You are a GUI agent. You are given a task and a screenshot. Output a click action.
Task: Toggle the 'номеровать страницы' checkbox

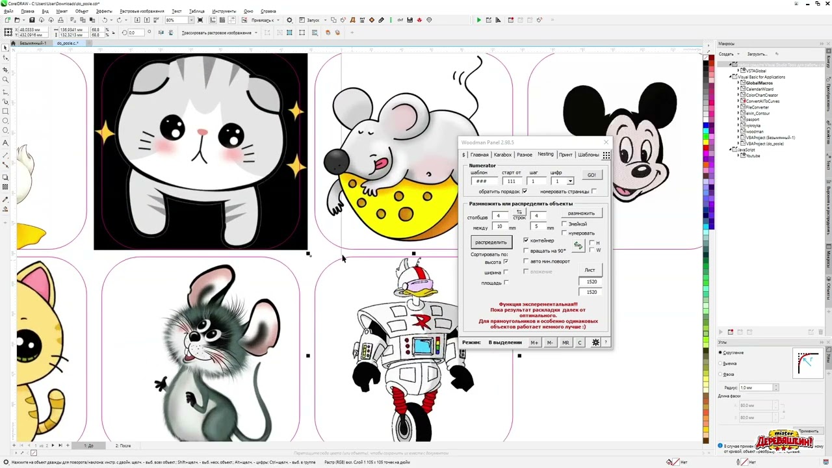click(594, 191)
